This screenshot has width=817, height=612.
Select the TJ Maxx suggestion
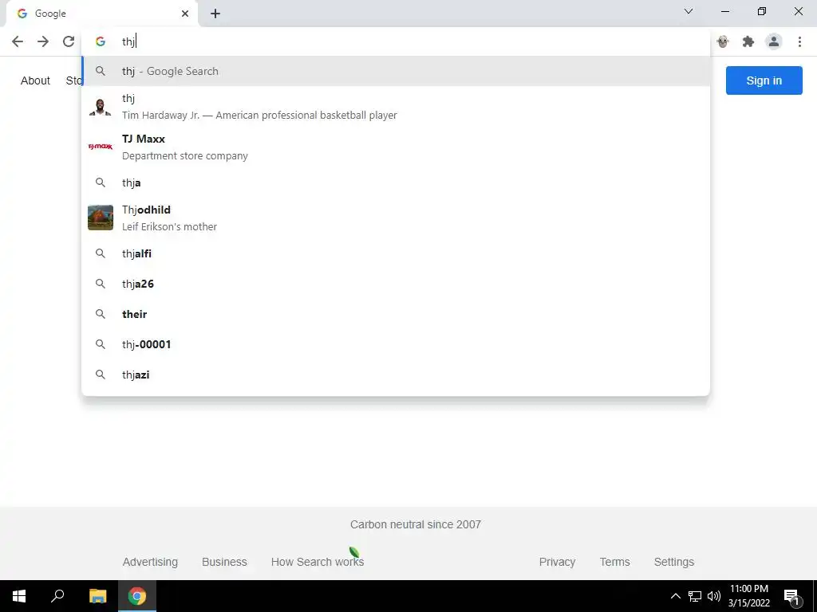pyautogui.click(x=396, y=147)
